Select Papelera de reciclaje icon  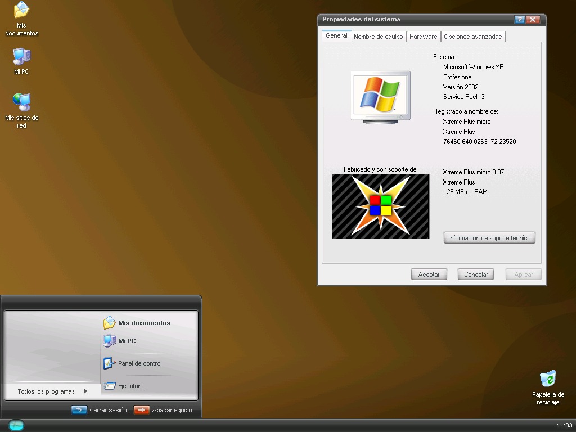click(548, 388)
